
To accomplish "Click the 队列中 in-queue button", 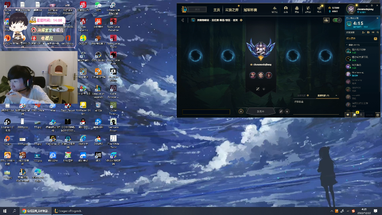I will tap(261, 111).
